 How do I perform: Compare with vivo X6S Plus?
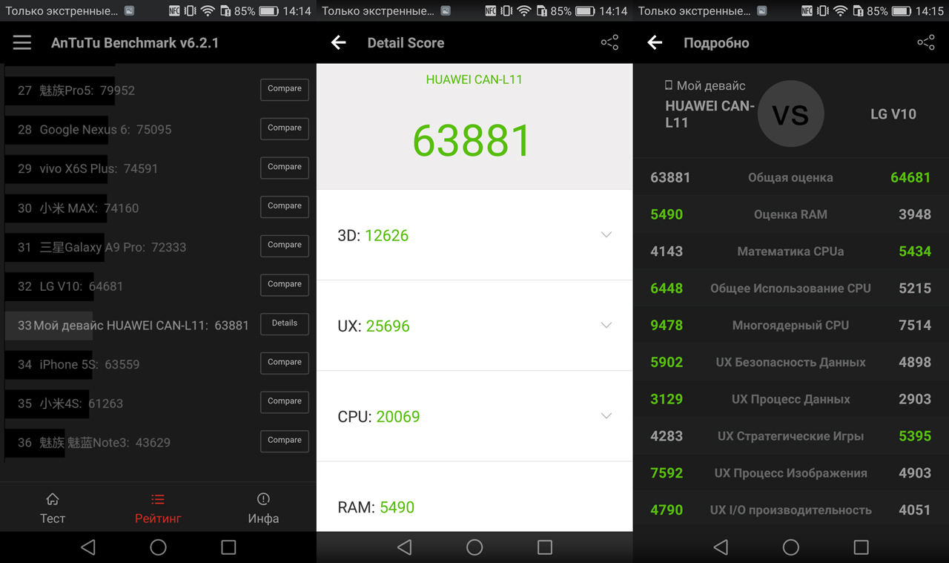click(x=285, y=168)
